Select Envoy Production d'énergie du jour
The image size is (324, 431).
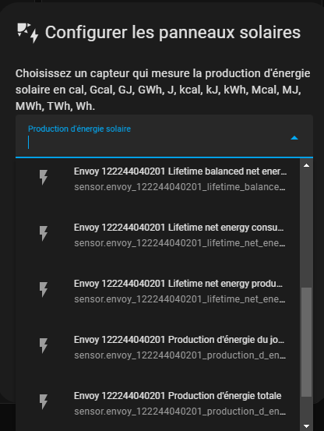[157, 347]
